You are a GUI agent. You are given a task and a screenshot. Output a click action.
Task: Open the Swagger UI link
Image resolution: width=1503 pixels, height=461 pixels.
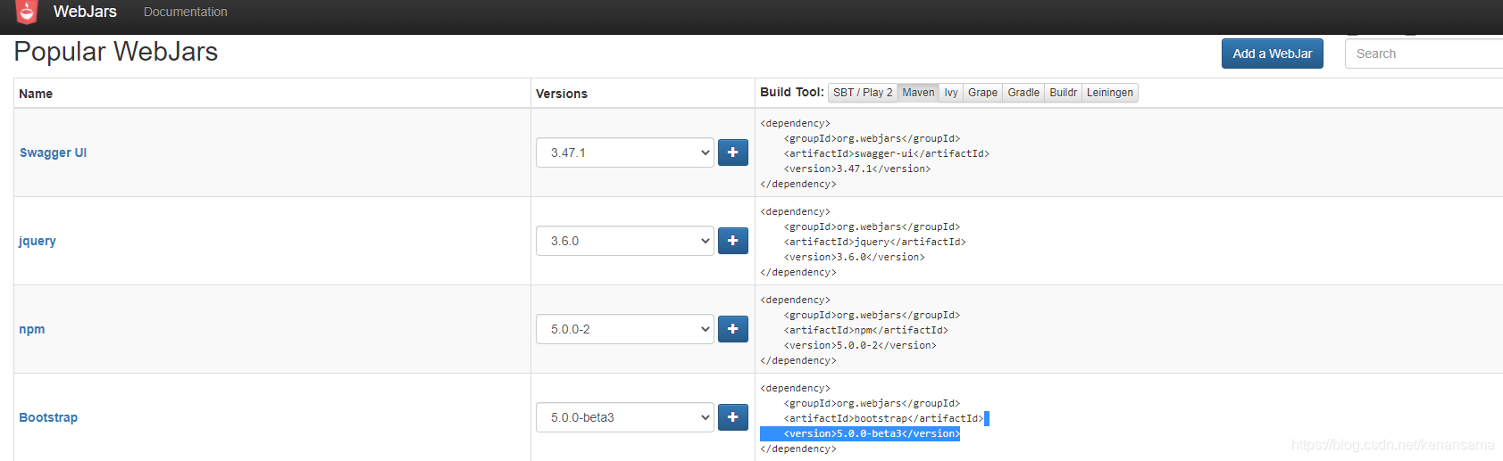point(53,152)
